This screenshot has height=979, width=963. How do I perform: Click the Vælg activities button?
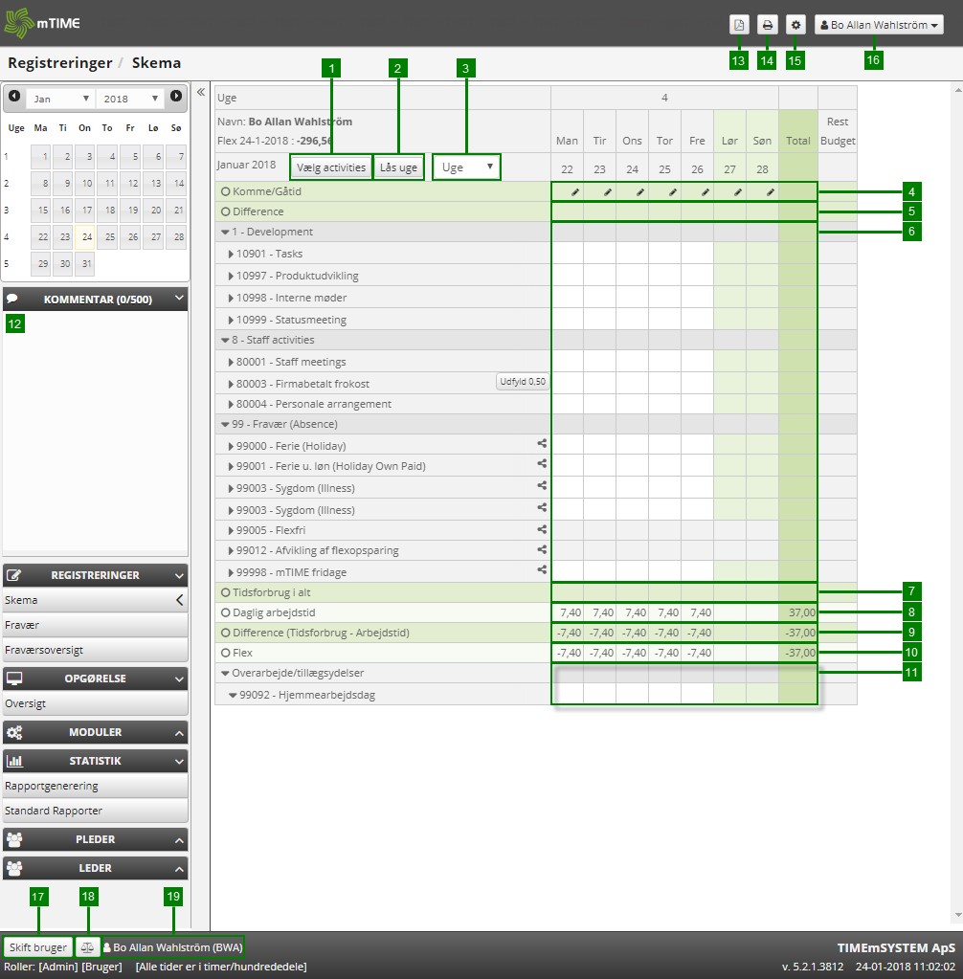tap(330, 167)
